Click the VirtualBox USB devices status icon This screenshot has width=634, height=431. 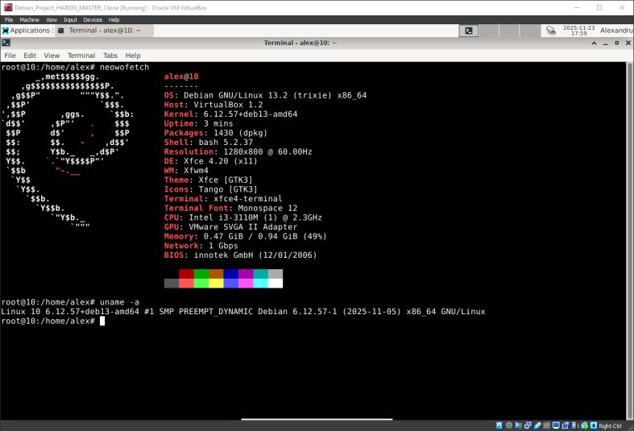(x=537, y=425)
